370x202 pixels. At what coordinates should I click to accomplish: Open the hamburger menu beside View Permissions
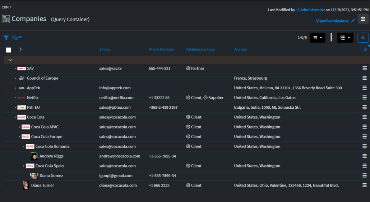click(x=363, y=19)
